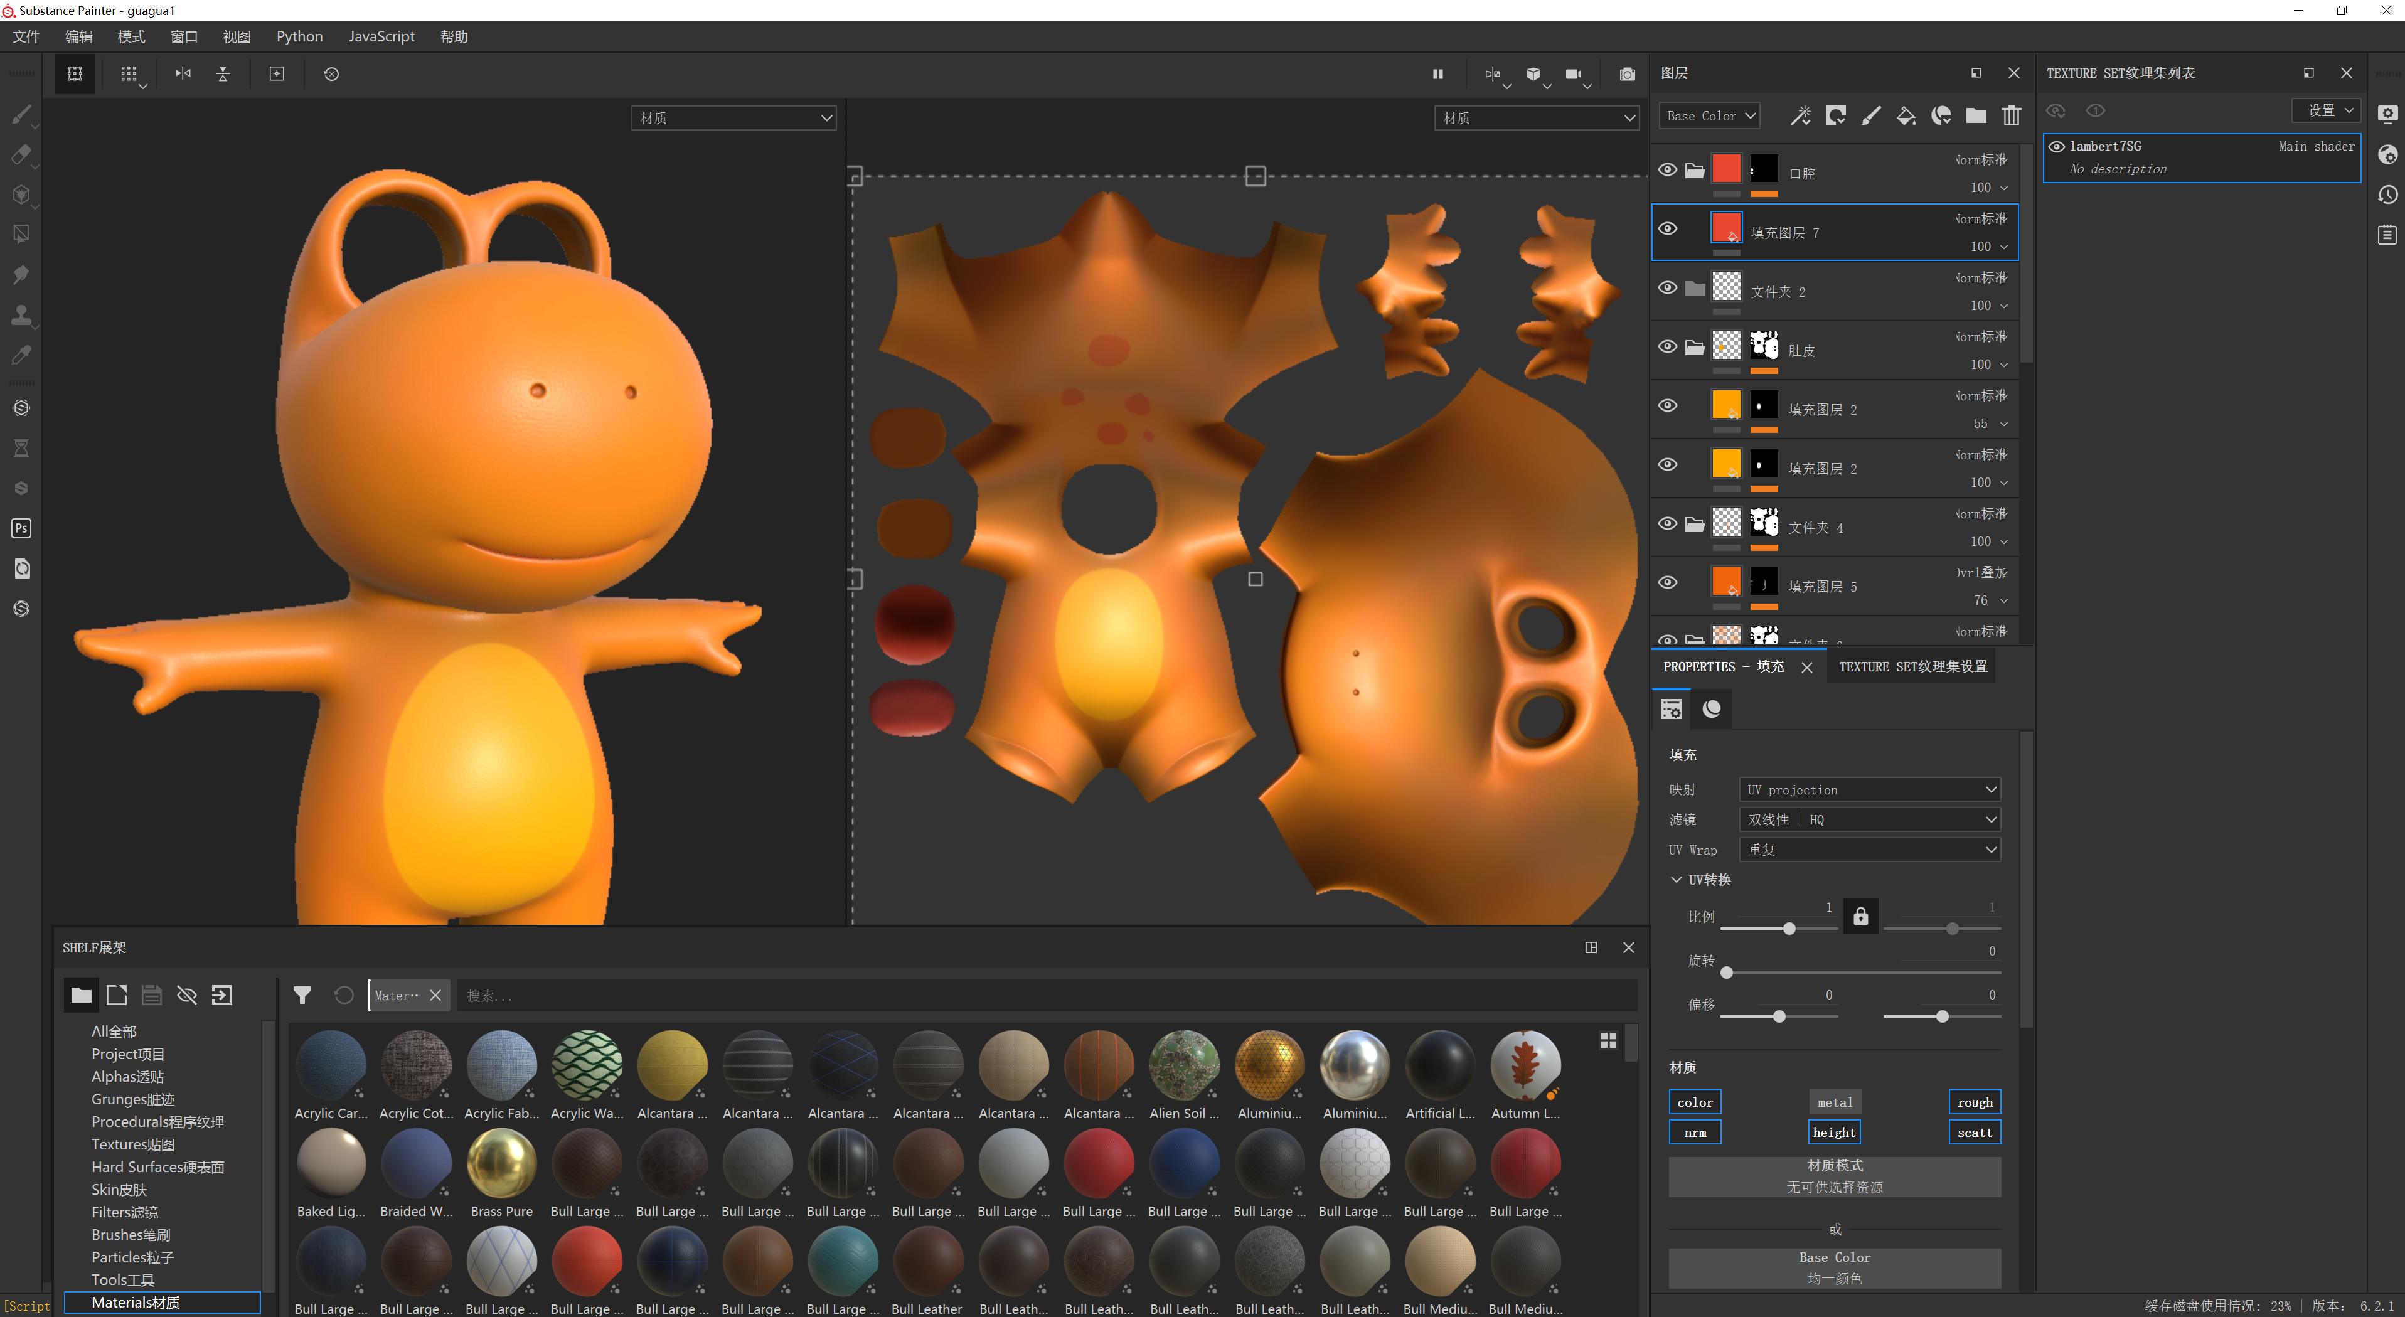Open the Python menu
This screenshot has height=1317, width=2405.
click(299, 36)
